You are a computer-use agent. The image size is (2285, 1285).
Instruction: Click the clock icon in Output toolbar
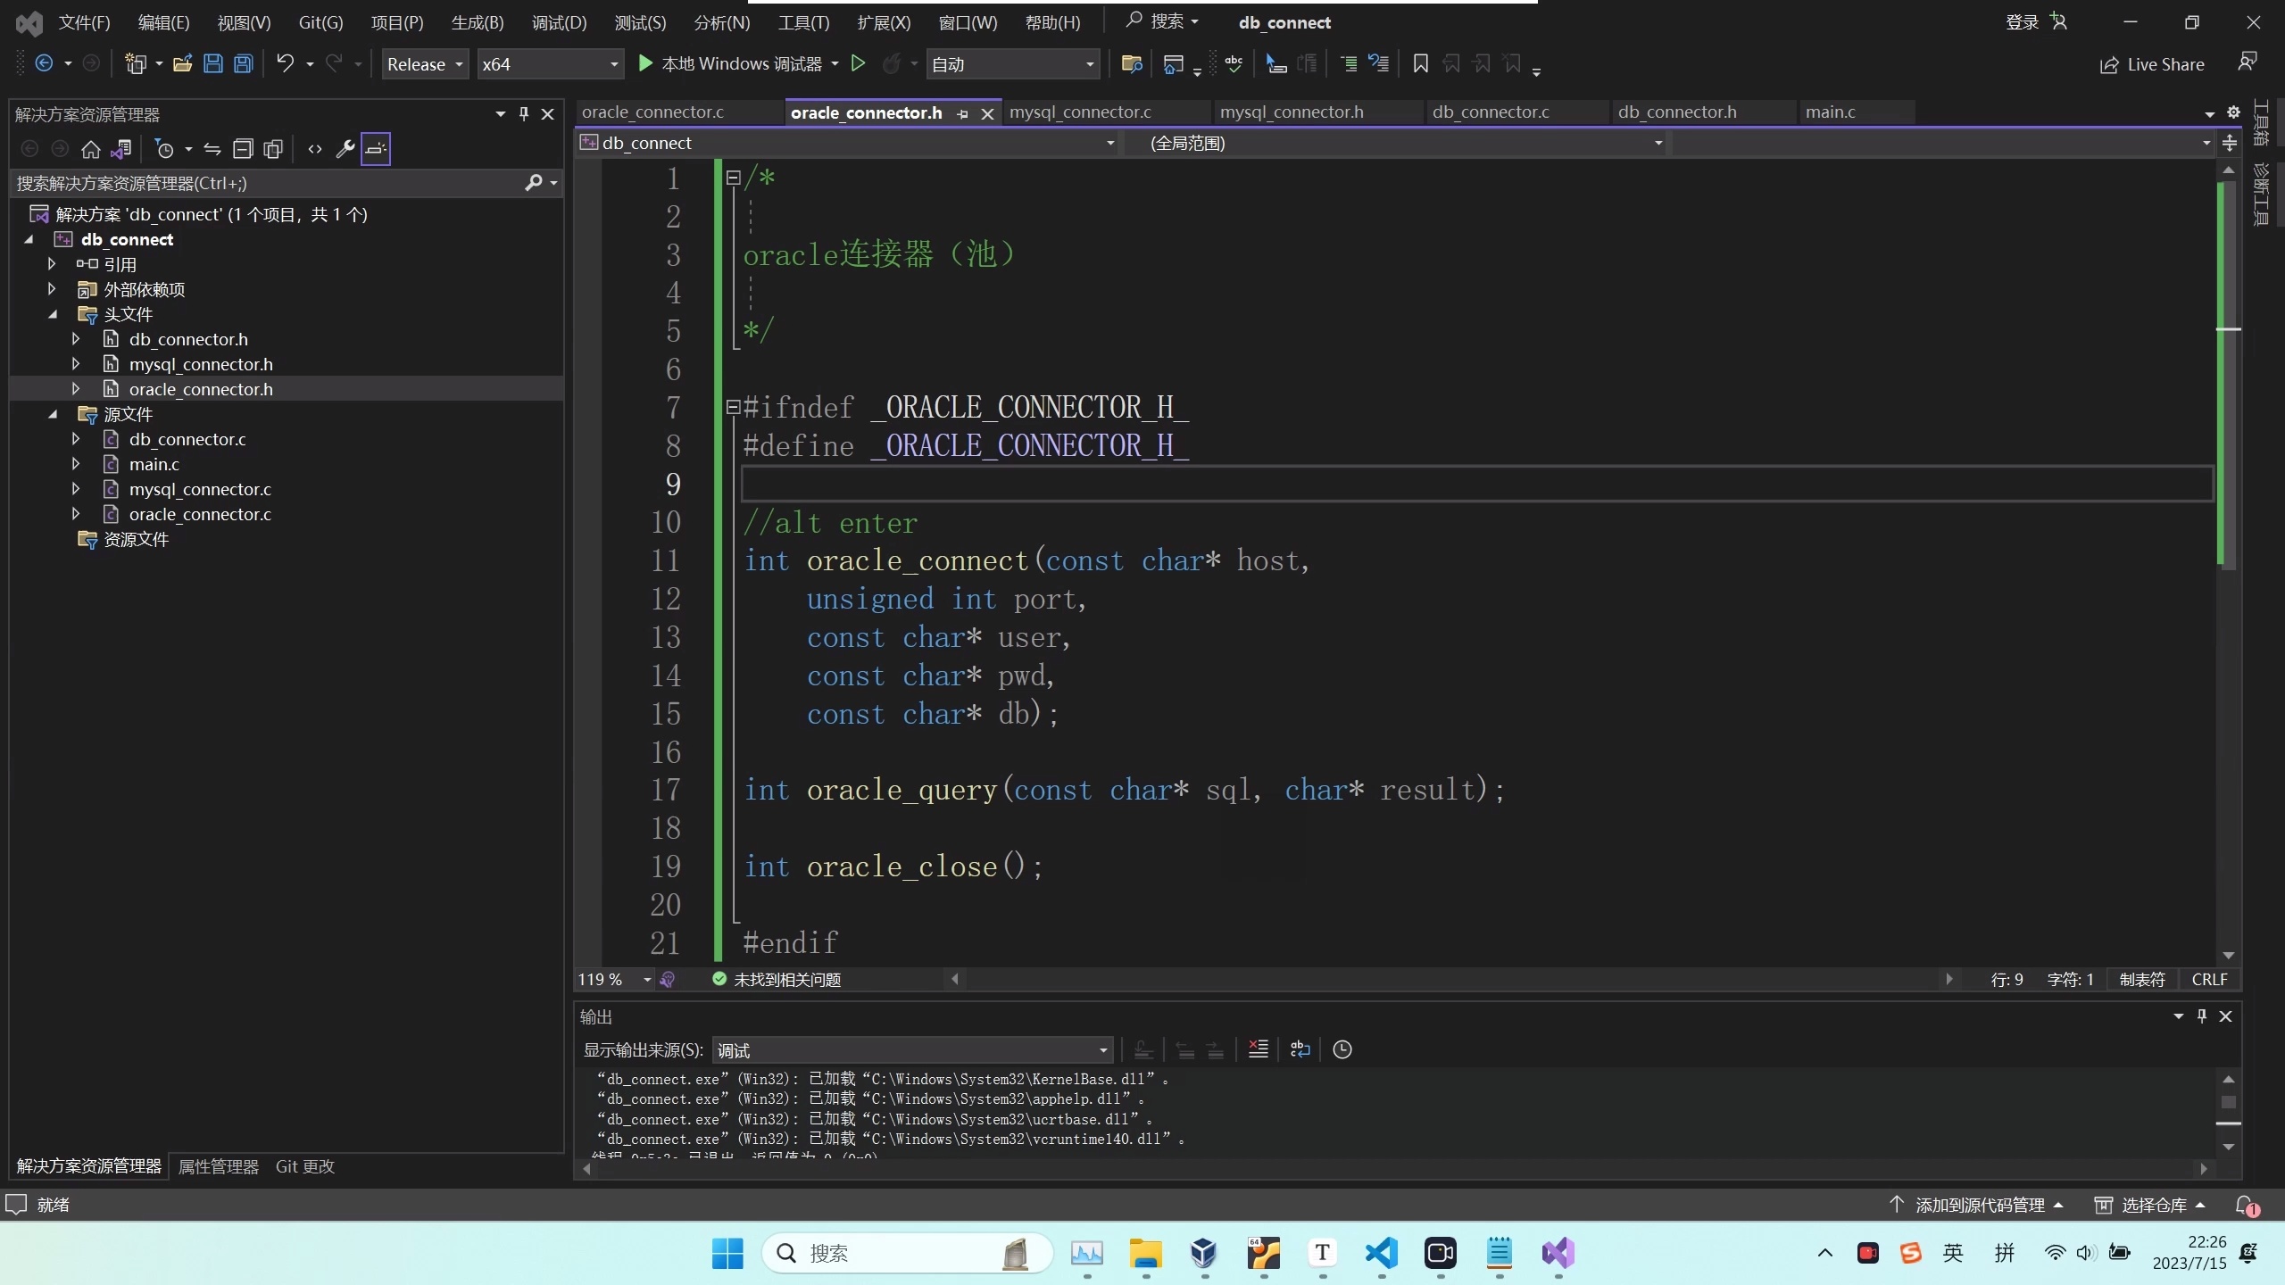(1342, 1049)
